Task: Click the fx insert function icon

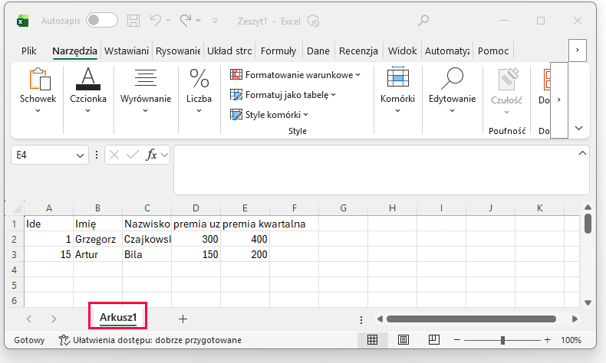Action: tap(151, 155)
